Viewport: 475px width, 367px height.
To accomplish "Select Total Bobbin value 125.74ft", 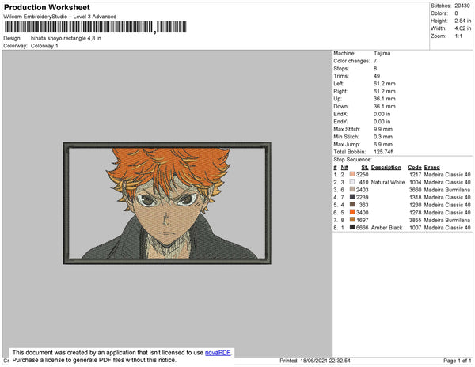I will (383, 152).
